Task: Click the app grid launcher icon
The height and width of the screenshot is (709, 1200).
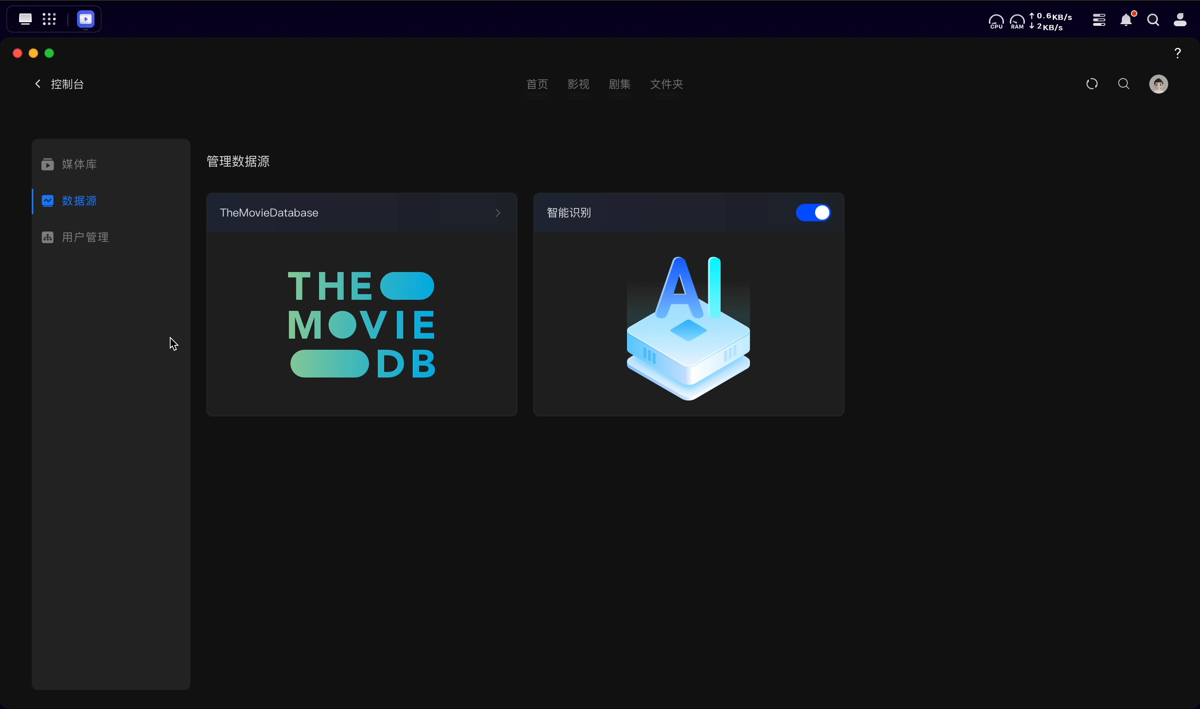Action: click(49, 19)
